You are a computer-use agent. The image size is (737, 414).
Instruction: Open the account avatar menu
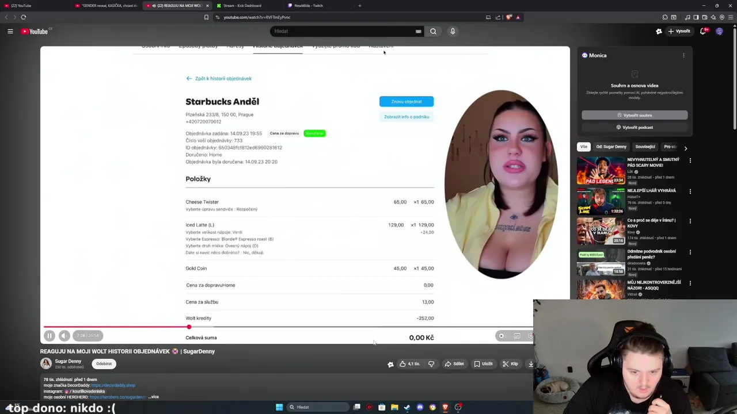tap(719, 31)
